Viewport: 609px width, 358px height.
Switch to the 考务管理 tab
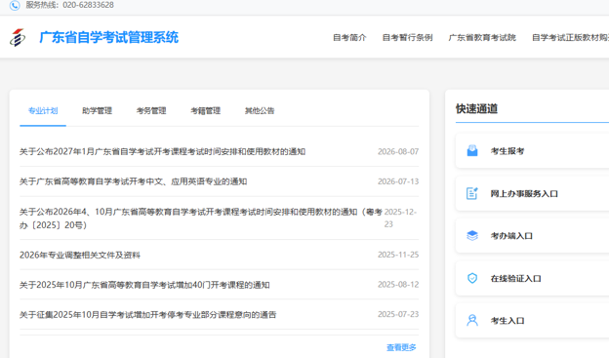151,110
